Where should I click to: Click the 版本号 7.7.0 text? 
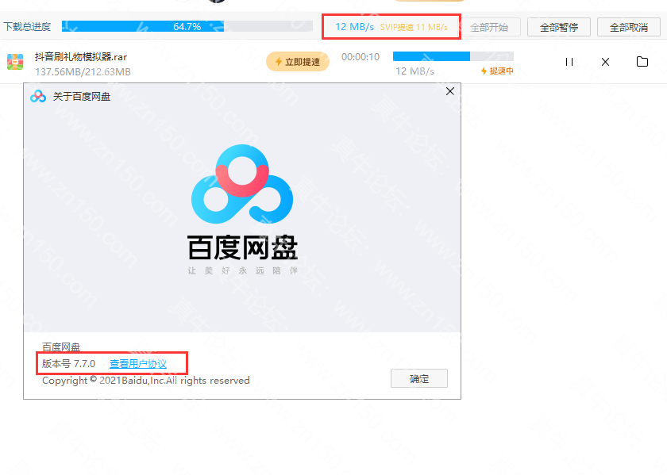tap(69, 364)
